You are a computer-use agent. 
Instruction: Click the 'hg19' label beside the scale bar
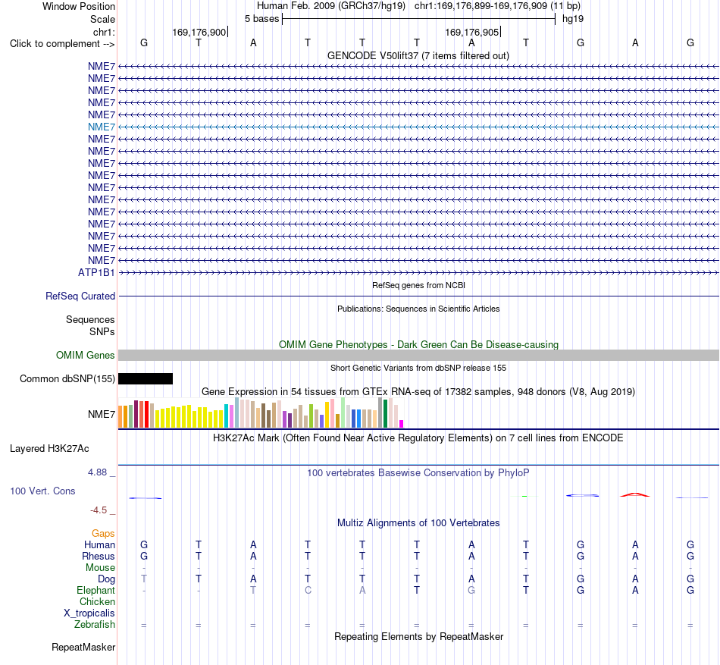[x=573, y=19]
